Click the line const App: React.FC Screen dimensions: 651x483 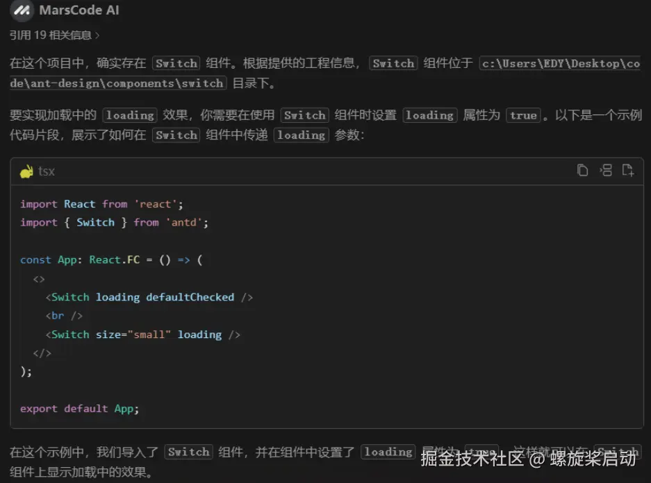click(x=111, y=260)
